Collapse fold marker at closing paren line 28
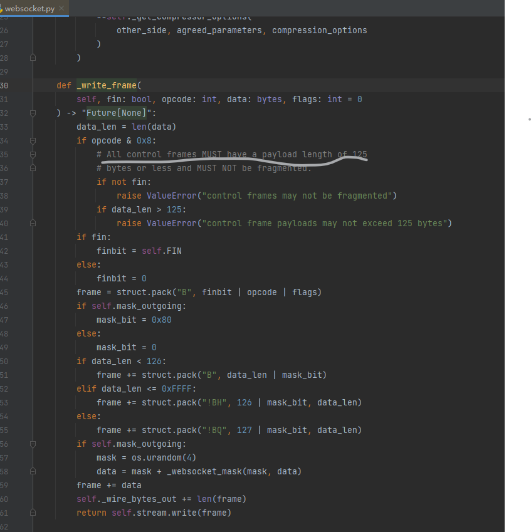 point(33,58)
